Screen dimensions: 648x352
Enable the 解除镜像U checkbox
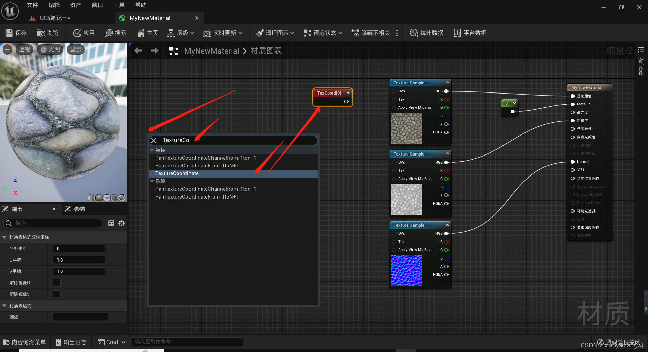[x=57, y=283]
